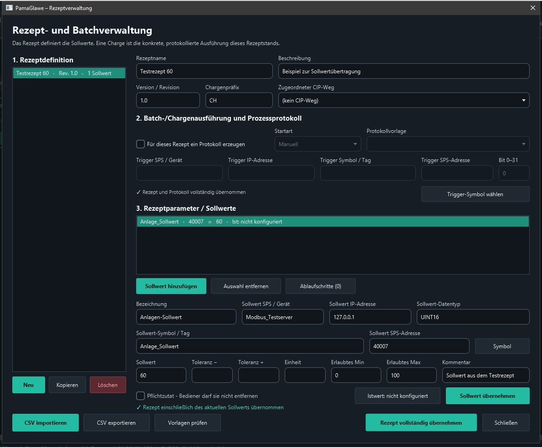Image resolution: width=542 pixels, height=447 pixels.
Task: Focus the Beschreibung field
Action: 404,71
